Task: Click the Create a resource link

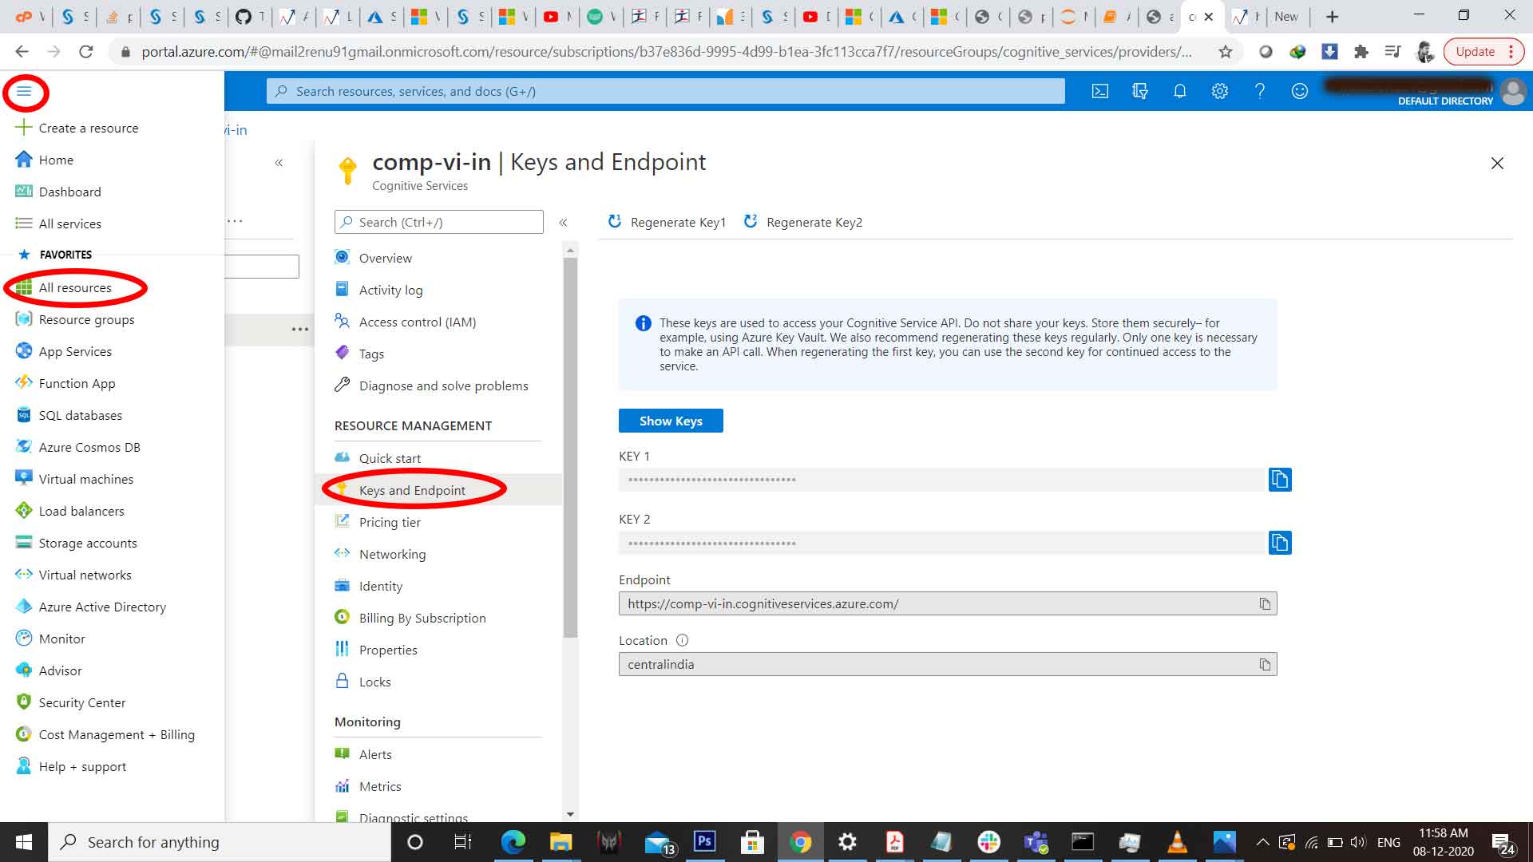Action: (89, 128)
